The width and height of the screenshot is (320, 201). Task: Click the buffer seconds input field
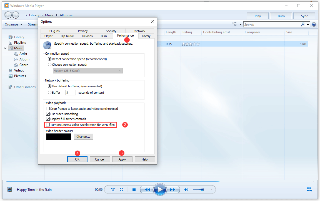coord(70,92)
